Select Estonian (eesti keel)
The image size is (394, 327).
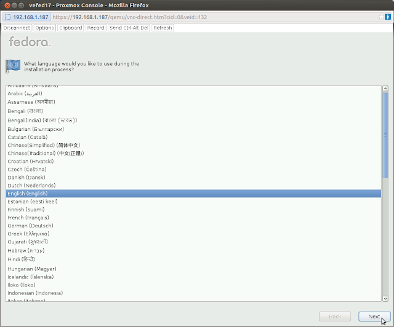pyautogui.click(x=193, y=201)
